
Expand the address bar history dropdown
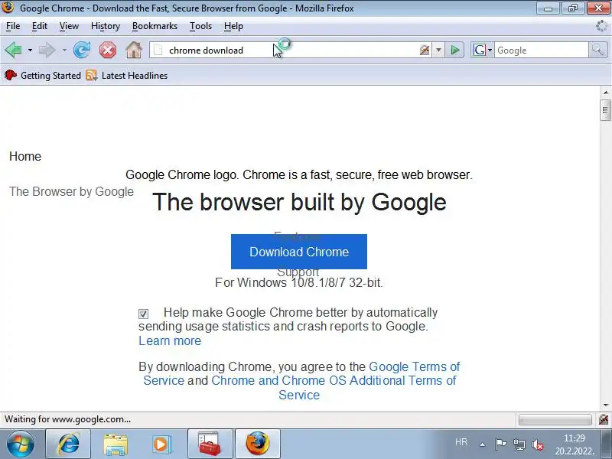click(438, 50)
